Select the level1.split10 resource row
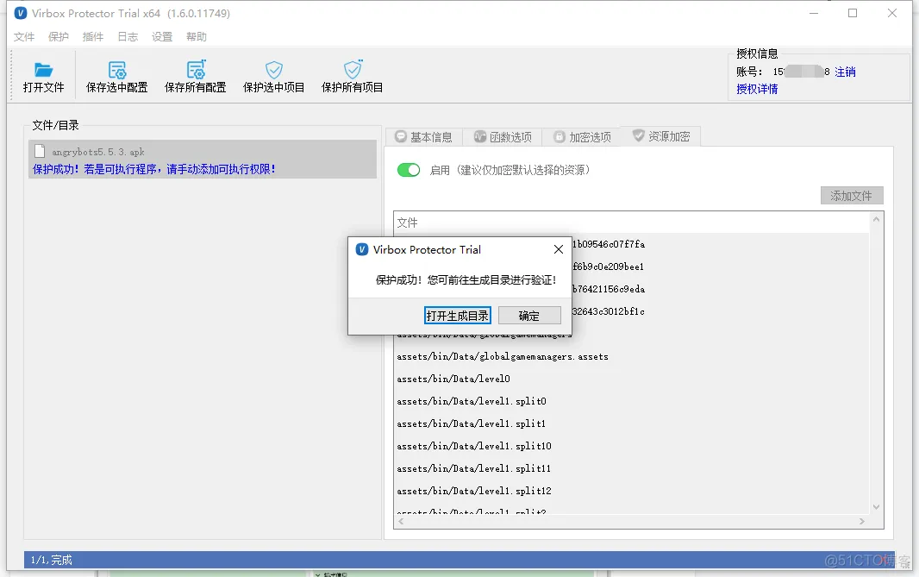 click(631, 446)
